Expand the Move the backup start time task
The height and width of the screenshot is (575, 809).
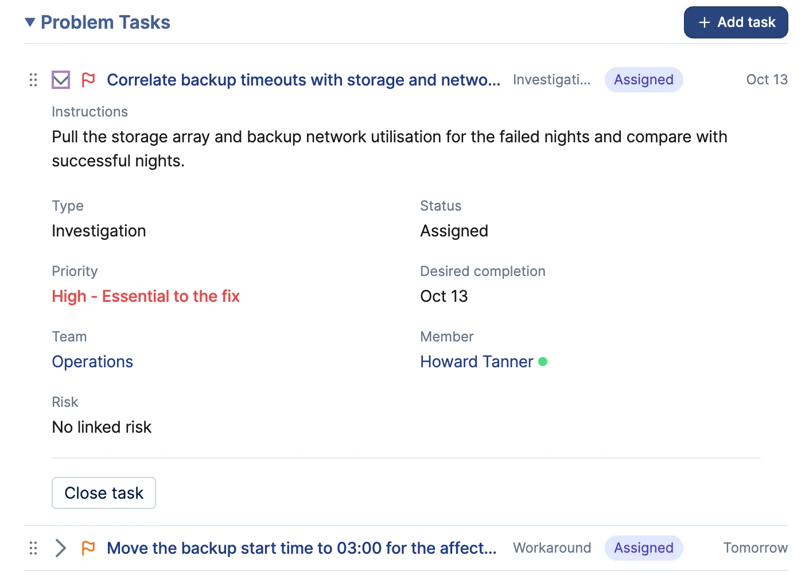[61, 548]
